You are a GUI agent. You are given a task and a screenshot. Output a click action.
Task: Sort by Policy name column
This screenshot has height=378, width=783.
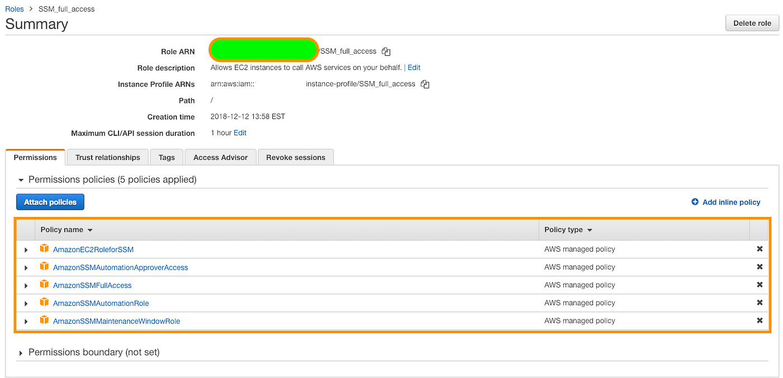[x=67, y=230]
